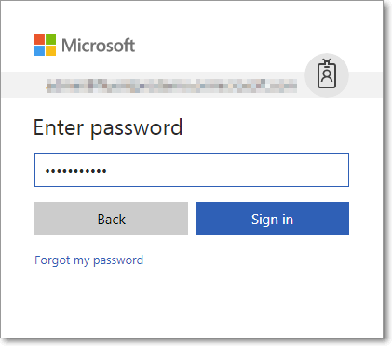Select the blurred account email address
The width and height of the screenshot is (392, 346).
click(x=171, y=86)
